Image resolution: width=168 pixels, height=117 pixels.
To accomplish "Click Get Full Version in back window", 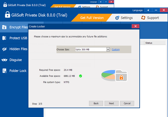I will click(63, 6).
